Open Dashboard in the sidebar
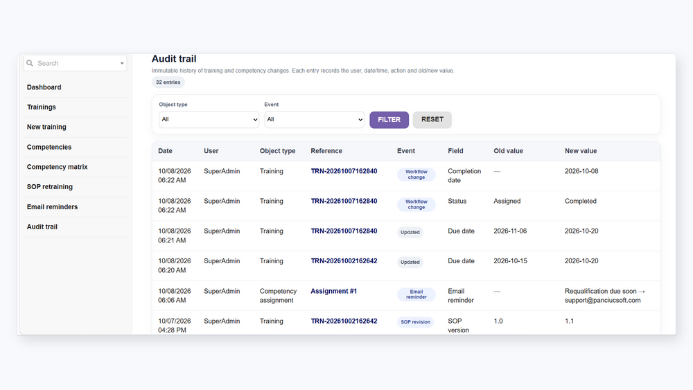 click(x=44, y=87)
